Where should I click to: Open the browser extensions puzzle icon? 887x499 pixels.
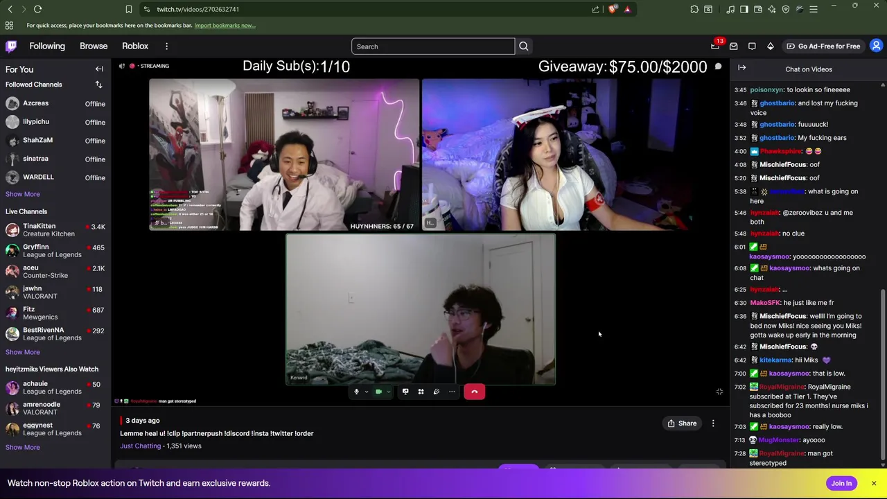694,9
